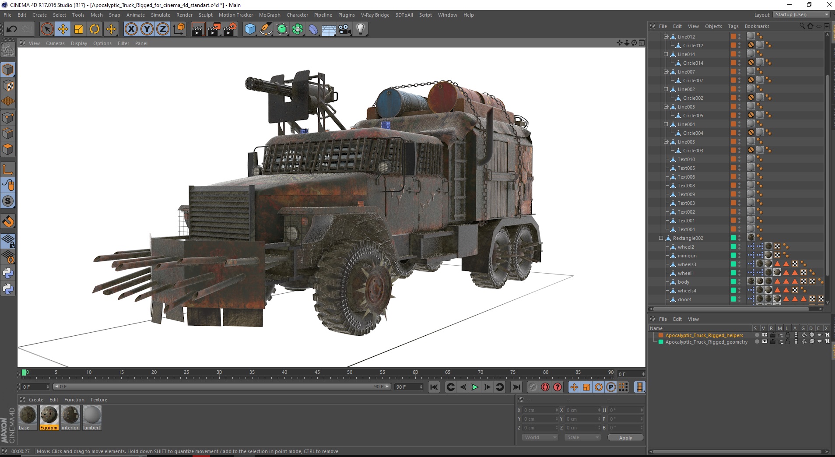Select the Live Selection tool
The width and height of the screenshot is (835, 457).
coord(47,29)
